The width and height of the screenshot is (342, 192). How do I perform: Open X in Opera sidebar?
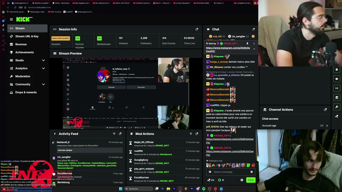click(3, 30)
